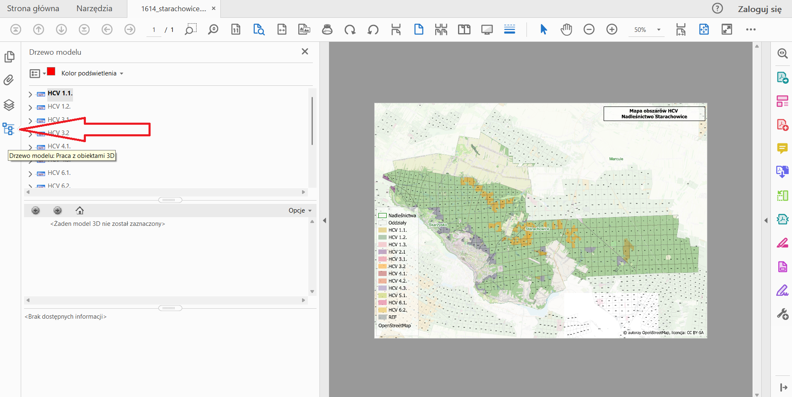This screenshot has width=792, height=397.
Task: Switch to the Narzędzia tab
Action: [94, 9]
